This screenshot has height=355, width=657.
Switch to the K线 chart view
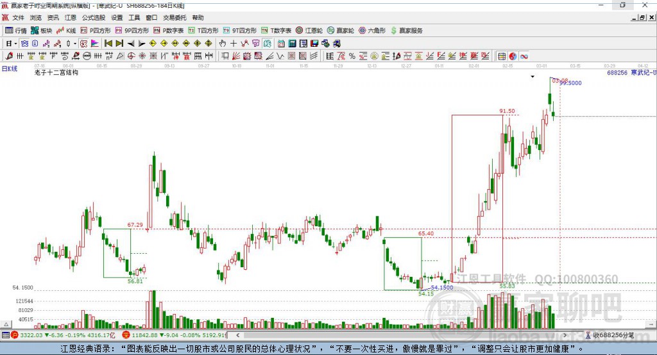(66, 31)
